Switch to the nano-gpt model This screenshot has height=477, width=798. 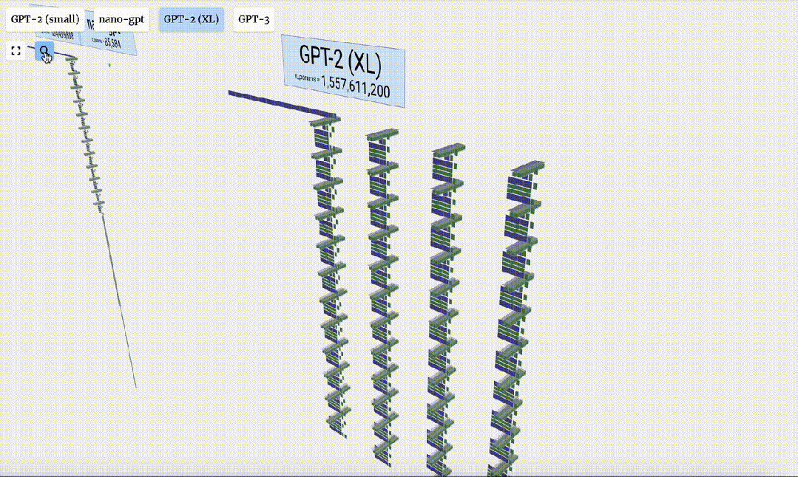121,19
